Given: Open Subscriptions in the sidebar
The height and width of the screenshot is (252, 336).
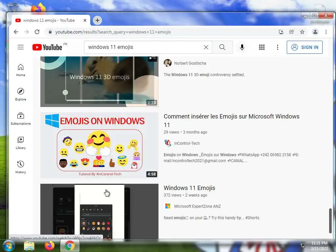Looking at the screenshot, I should click(x=21, y=119).
